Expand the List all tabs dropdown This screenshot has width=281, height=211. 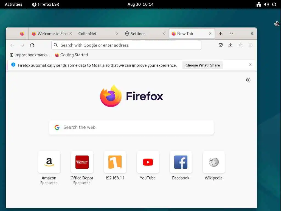232,34
